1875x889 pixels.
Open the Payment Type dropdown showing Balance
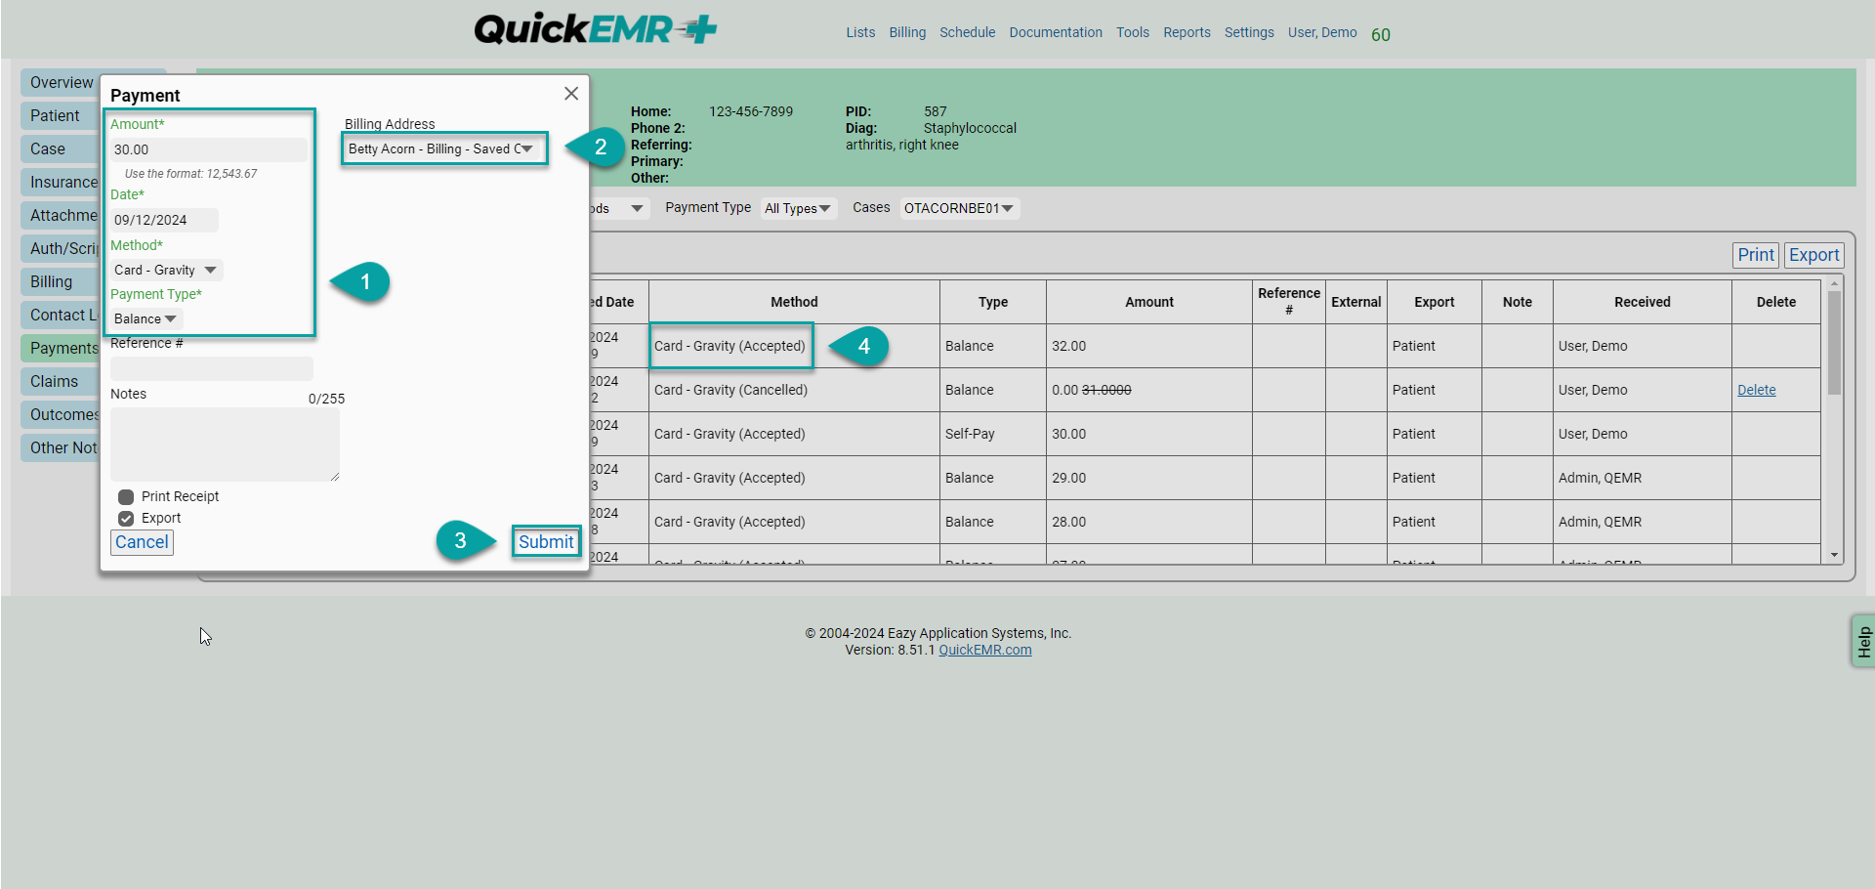point(146,318)
